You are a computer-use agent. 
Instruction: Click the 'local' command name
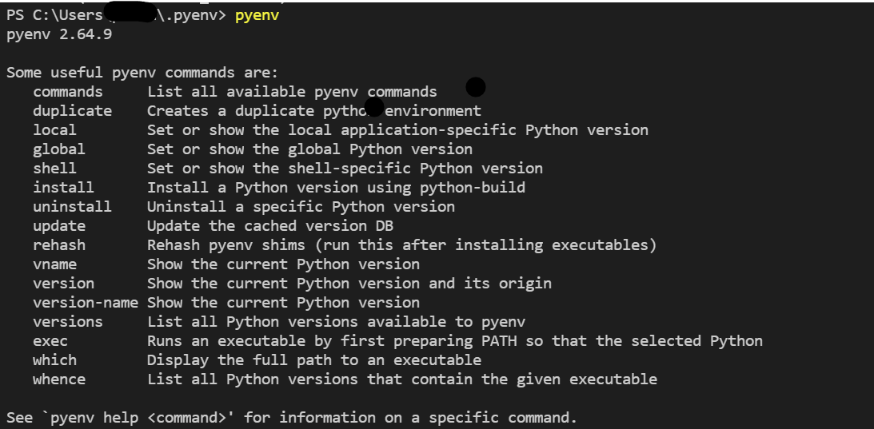[x=54, y=129]
